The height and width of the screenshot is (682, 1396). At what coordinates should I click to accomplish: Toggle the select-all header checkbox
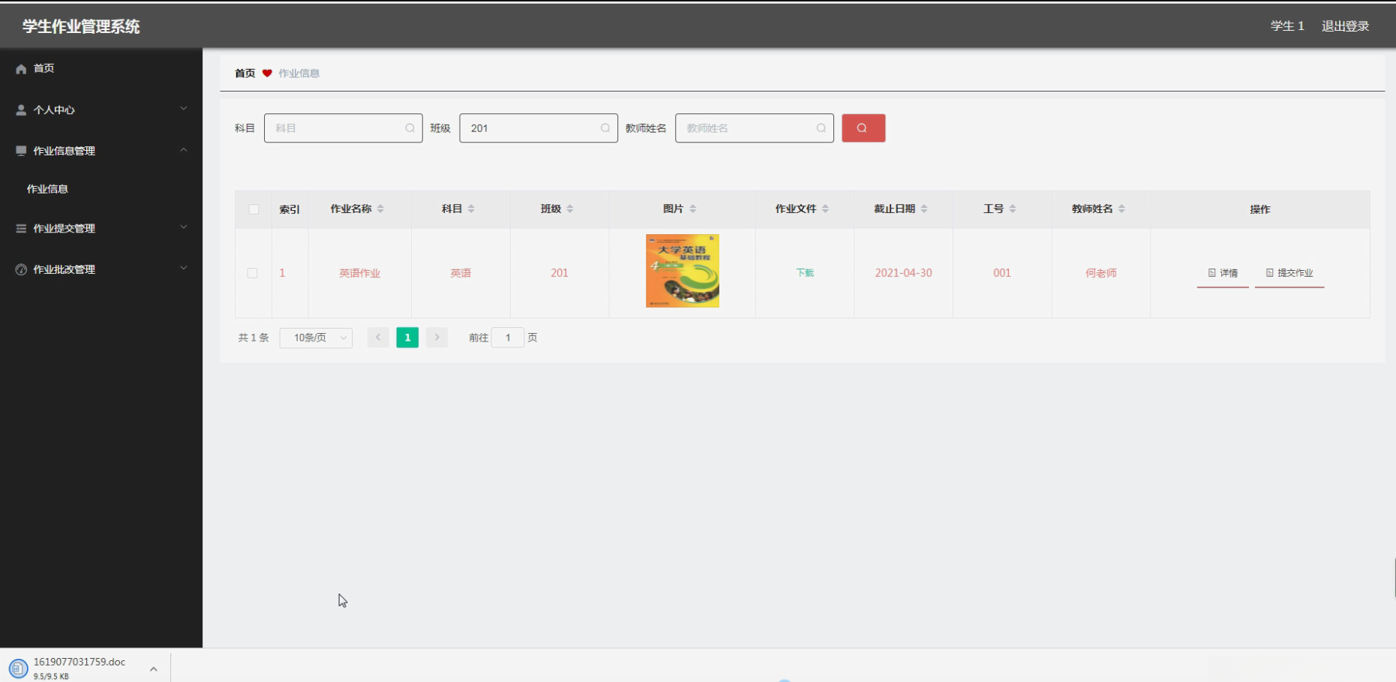(254, 209)
